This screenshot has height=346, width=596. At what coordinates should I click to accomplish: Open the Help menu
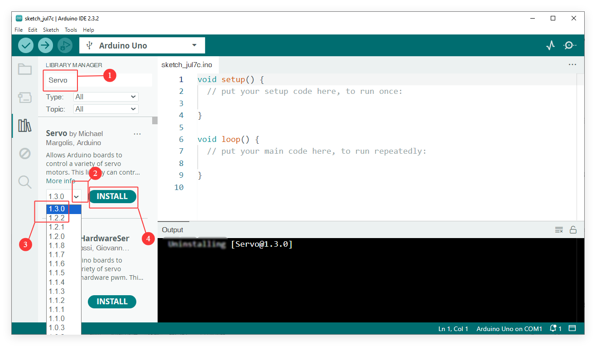point(88,30)
